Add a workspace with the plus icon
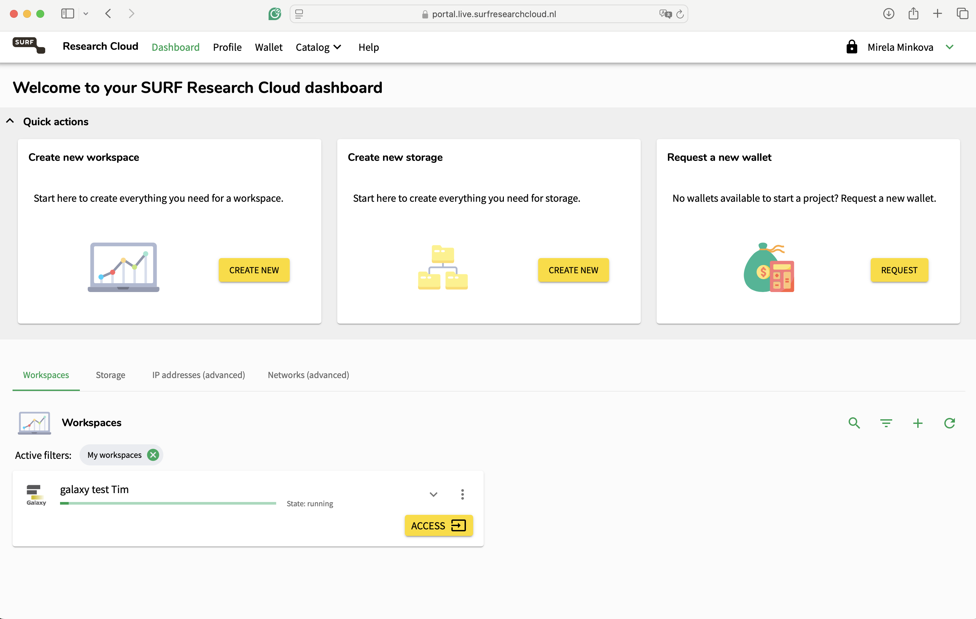The width and height of the screenshot is (976, 619). pyautogui.click(x=918, y=423)
